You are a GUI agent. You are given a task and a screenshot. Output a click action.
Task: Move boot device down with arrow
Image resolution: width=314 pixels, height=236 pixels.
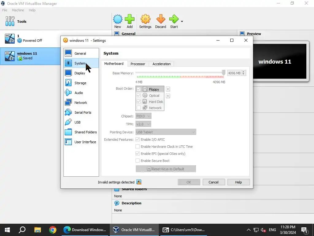pyautogui.click(x=168, y=96)
